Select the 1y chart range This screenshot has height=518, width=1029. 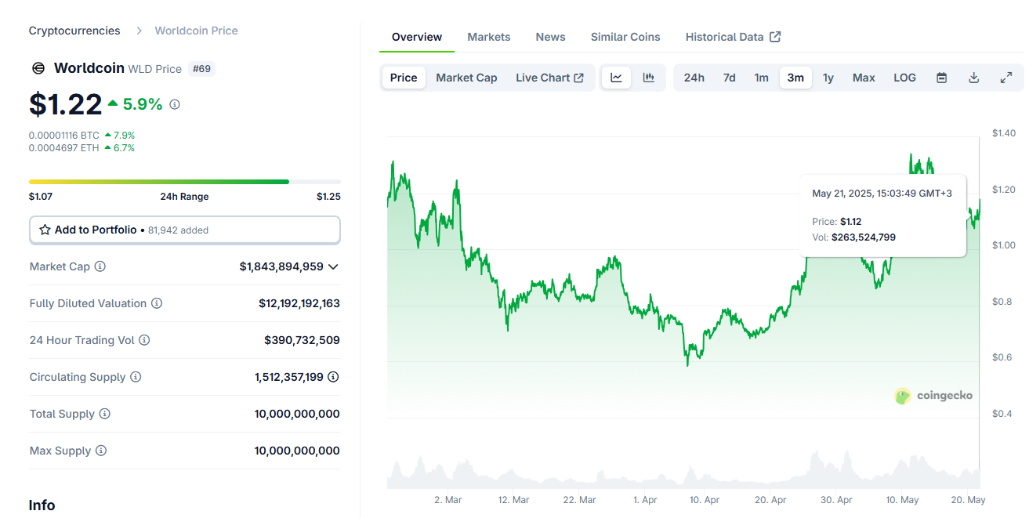tap(828, 78)
